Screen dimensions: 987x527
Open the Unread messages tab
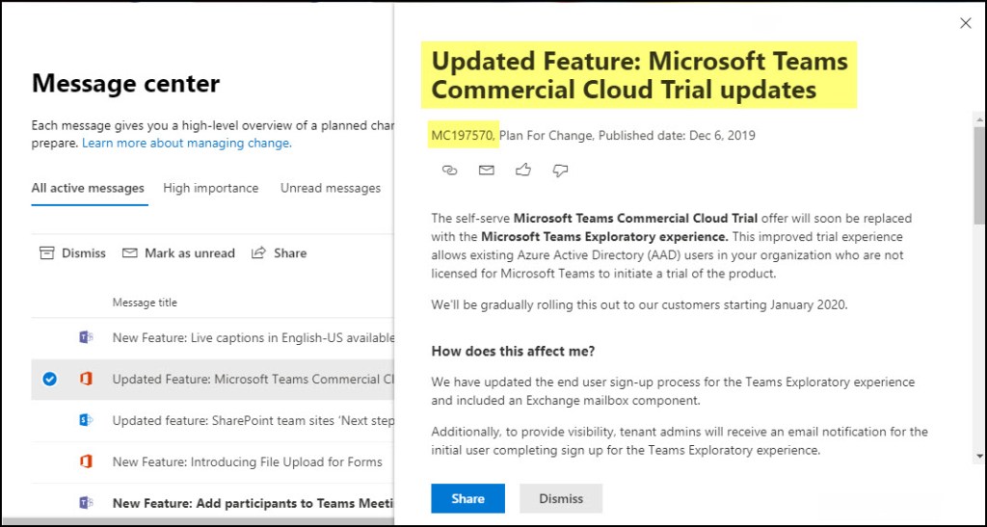point(331,188)
